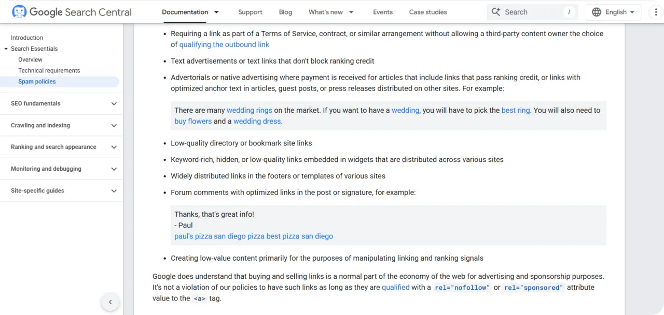Click the globe language icon
Screen dimensions: 664x315
(x=597, y=12)
